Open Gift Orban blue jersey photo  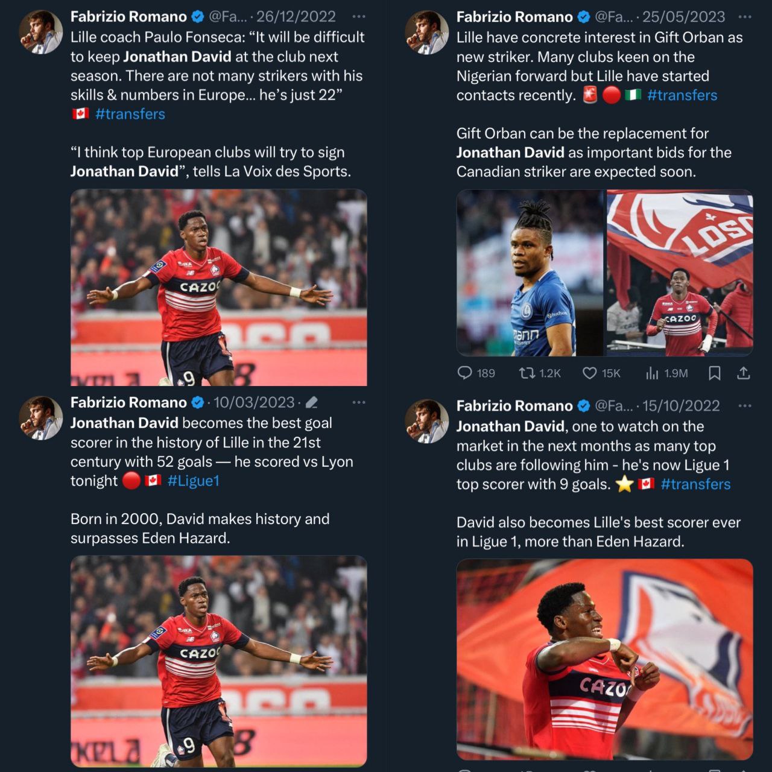click(530, 273)
